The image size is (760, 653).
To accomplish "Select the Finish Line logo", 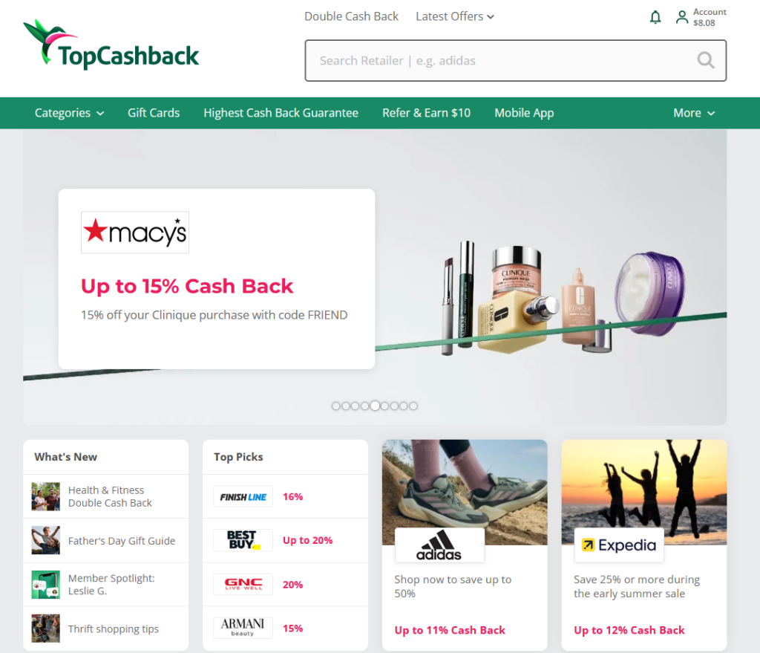I will click(x=243, y=497).
